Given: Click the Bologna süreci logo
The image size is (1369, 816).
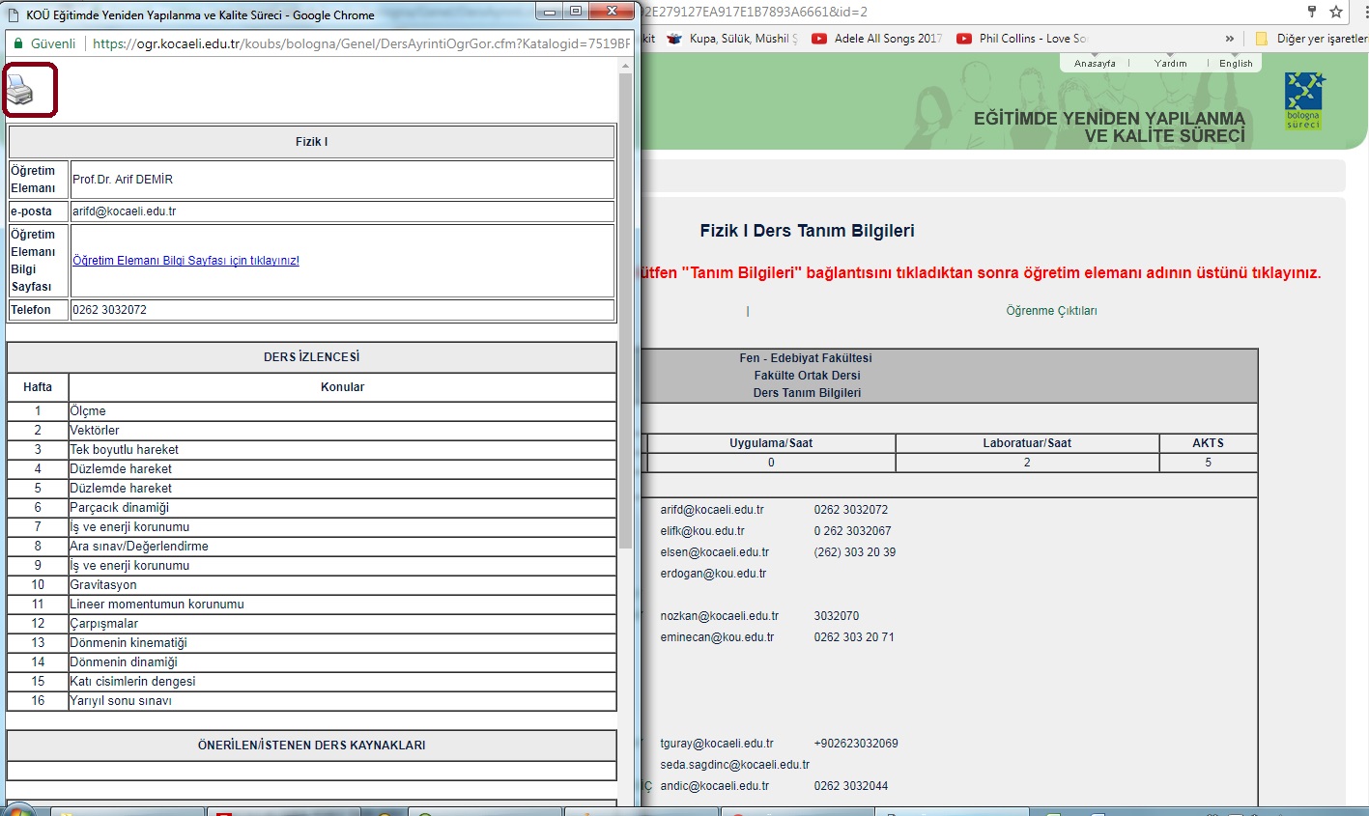Looking at the screenshot, I should [1303, 101].
